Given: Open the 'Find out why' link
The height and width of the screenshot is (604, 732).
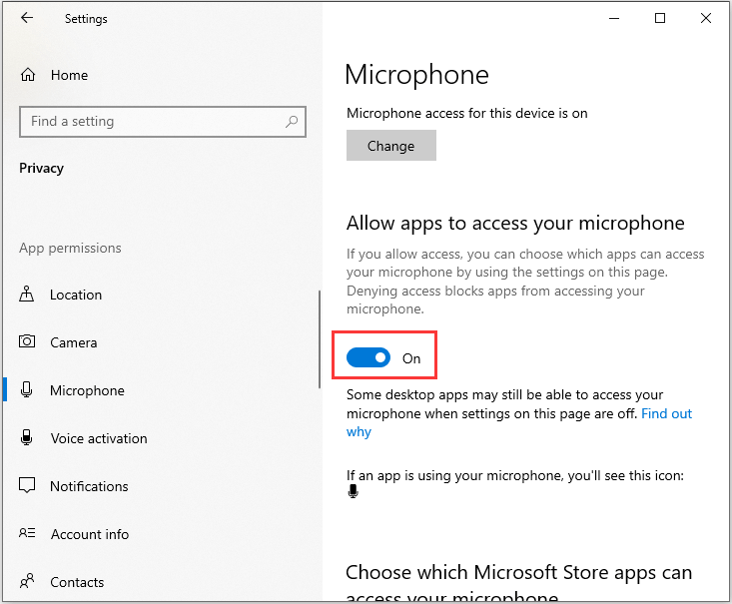Looking at the screenshot, I should point(666,413).
